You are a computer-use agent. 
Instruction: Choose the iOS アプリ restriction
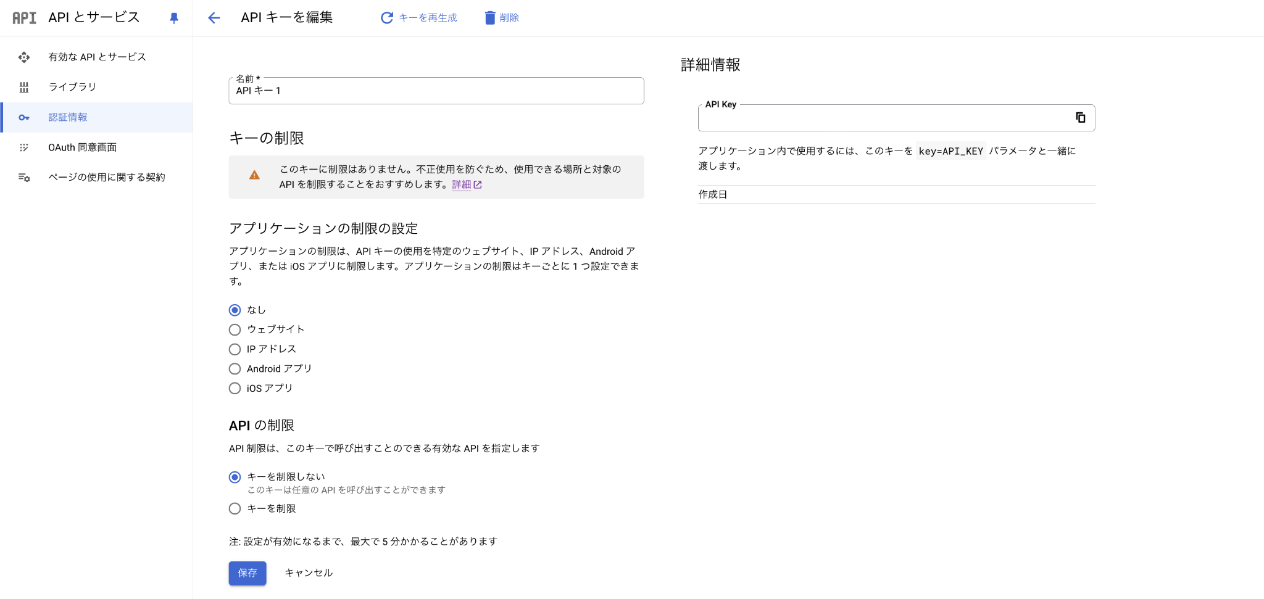(x=235, y=388)
